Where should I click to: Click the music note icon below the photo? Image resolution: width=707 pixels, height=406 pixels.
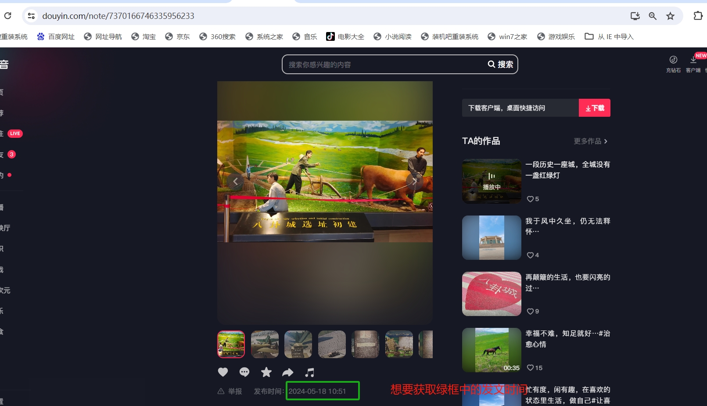pos(310,372)
